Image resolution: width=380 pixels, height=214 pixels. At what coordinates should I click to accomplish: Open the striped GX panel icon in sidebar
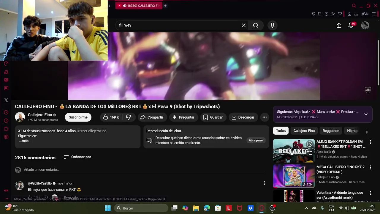[x=6, y=80]
